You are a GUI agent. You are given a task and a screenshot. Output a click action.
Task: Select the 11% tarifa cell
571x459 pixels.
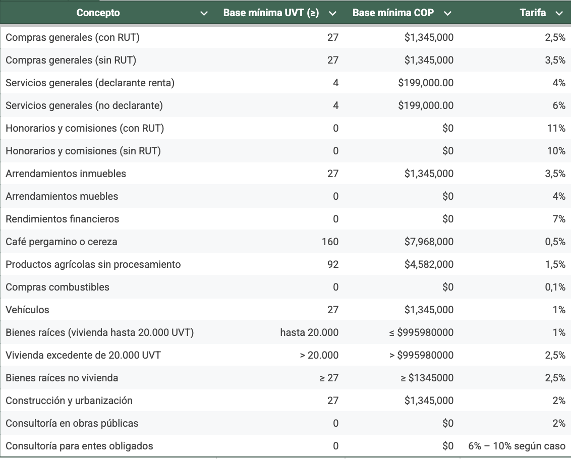tap(556, 128)
